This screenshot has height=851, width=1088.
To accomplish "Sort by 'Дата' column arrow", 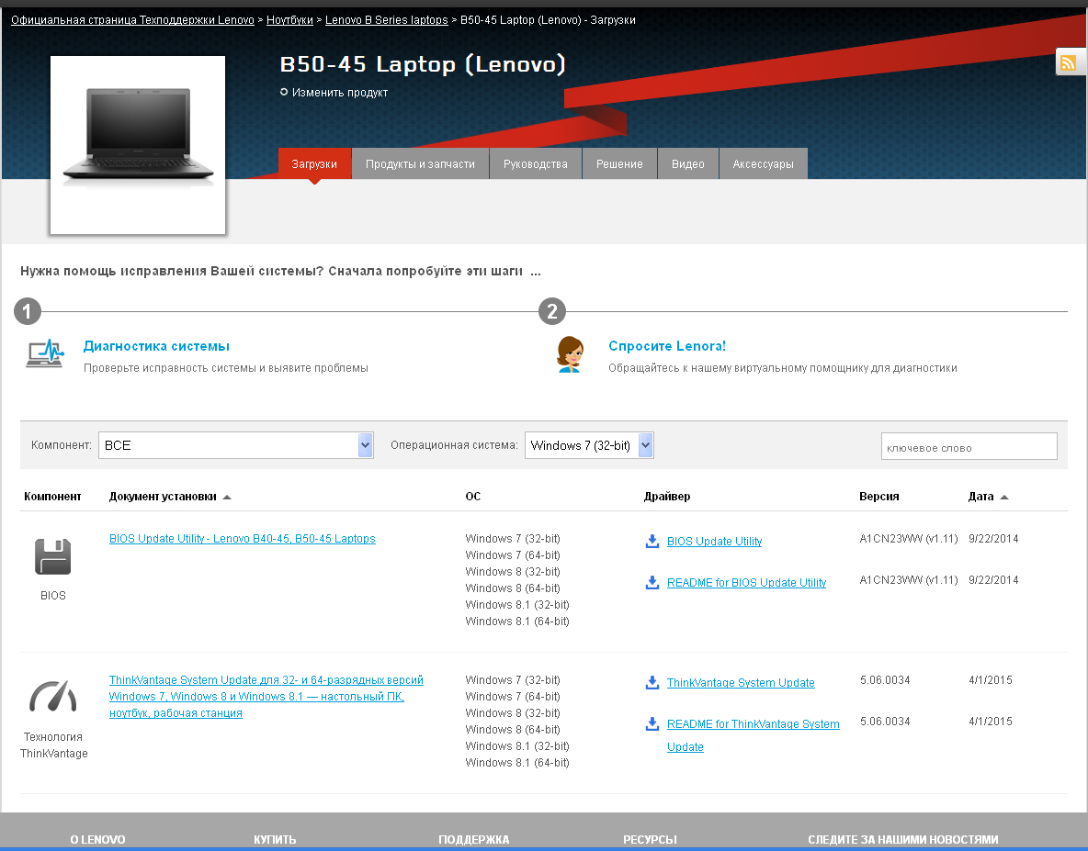I will click(x=1004, y=497).
